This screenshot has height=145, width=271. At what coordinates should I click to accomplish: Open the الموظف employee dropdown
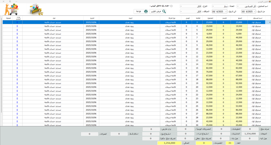[x=181, y=11]
